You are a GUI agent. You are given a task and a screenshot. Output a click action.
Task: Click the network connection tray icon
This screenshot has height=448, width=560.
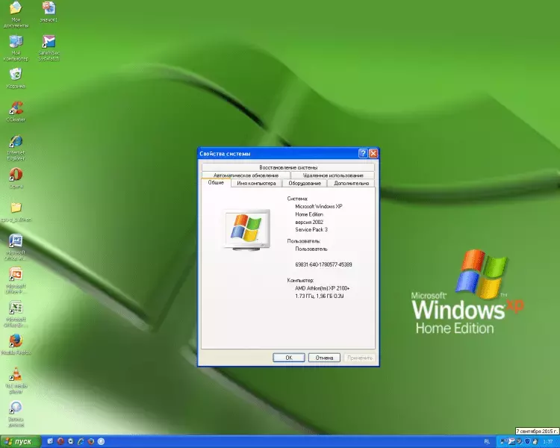[503, 441]
